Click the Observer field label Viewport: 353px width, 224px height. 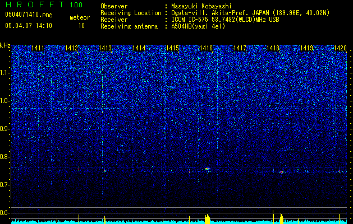[x=114, y=6]
